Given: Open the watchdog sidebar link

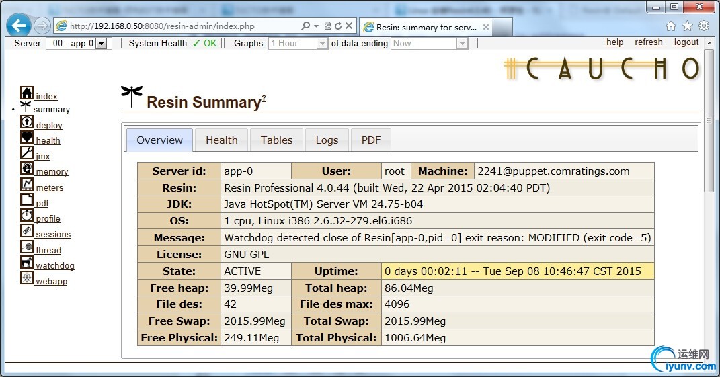Looking at the screenshot, I should pos(55,266).
